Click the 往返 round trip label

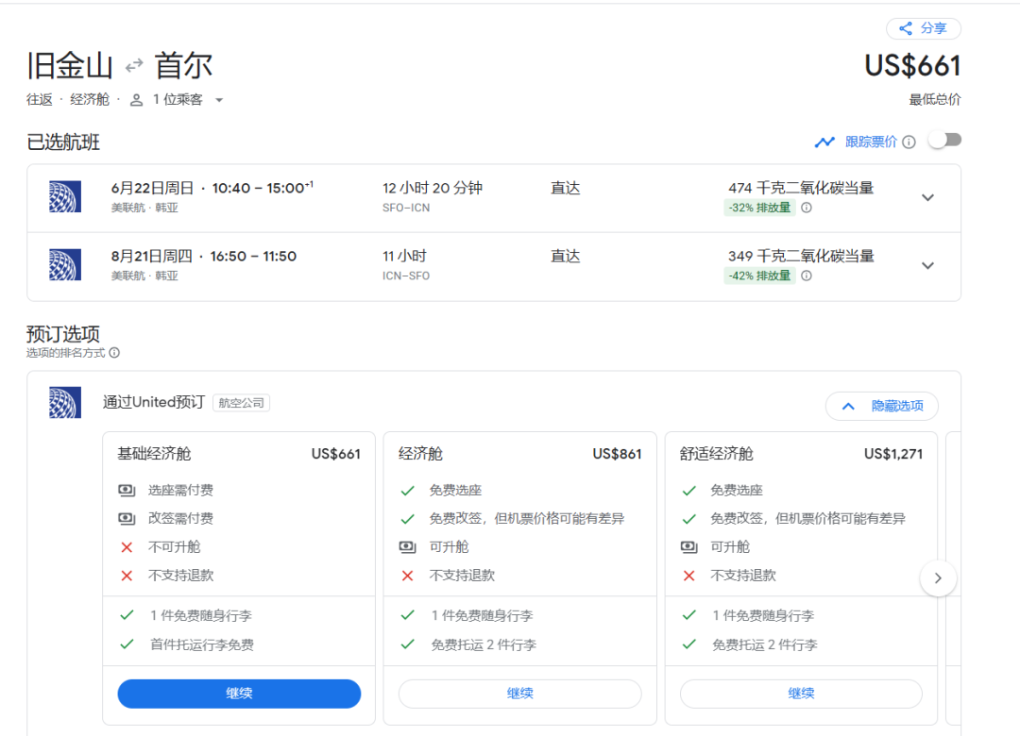click(40, 99)
